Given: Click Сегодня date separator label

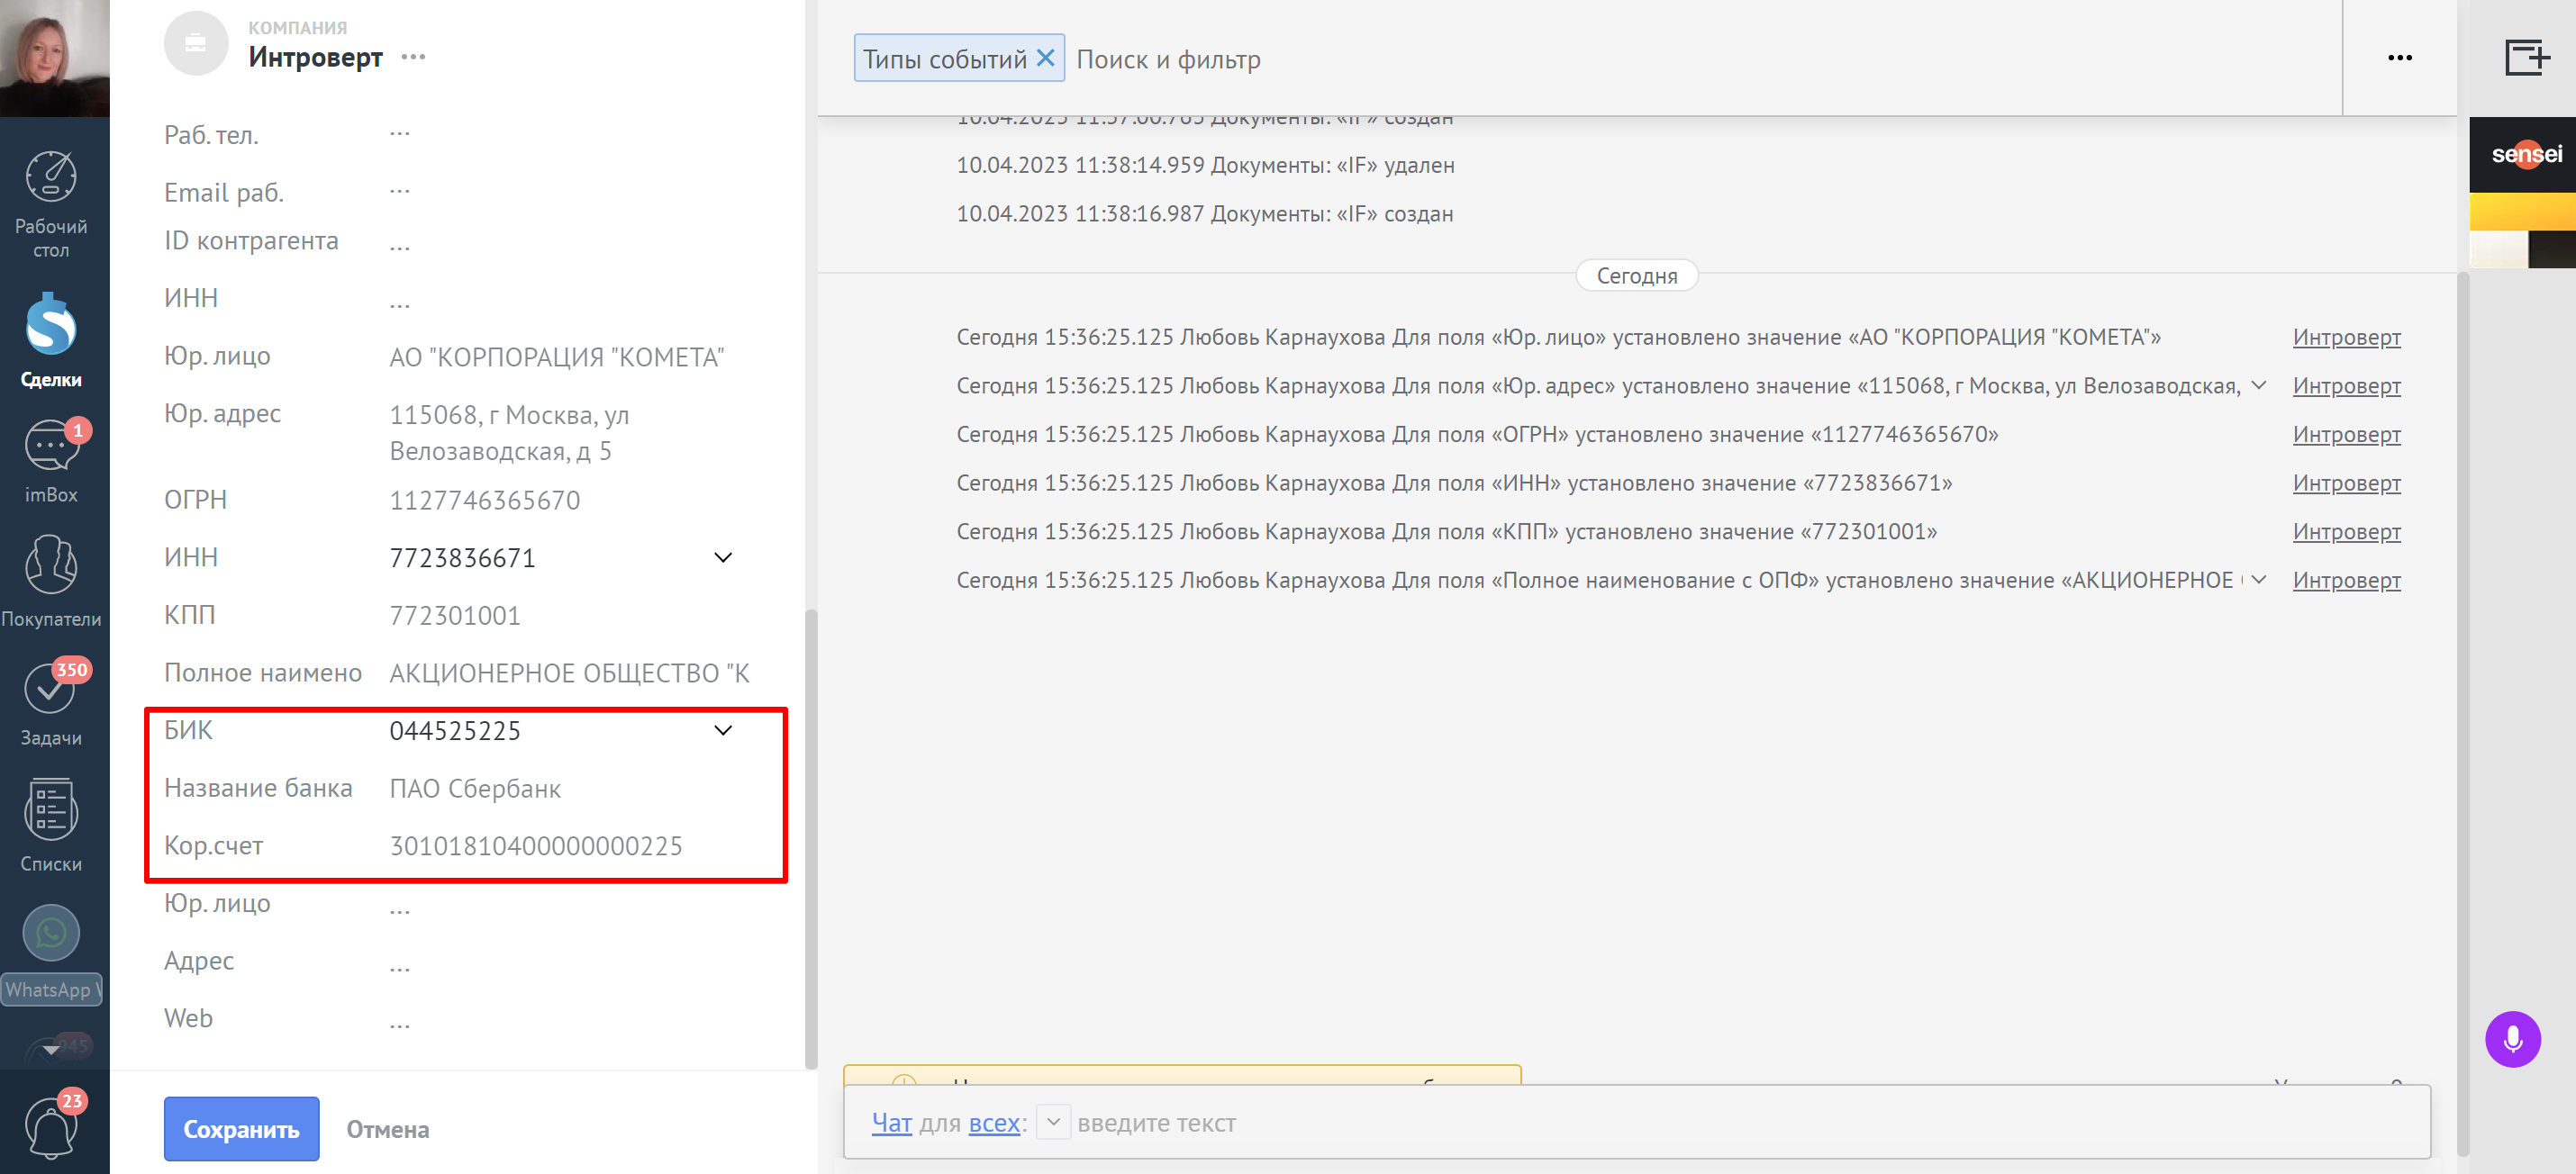Looking at the screenshot, I should pyautogui.click(x=1637, y=275).
